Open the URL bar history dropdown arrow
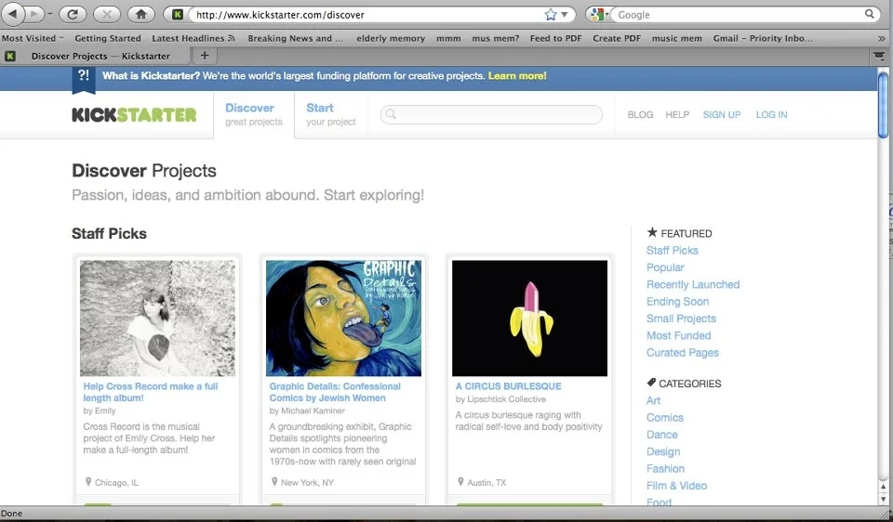Screen dimensions: 893x522 565,15
